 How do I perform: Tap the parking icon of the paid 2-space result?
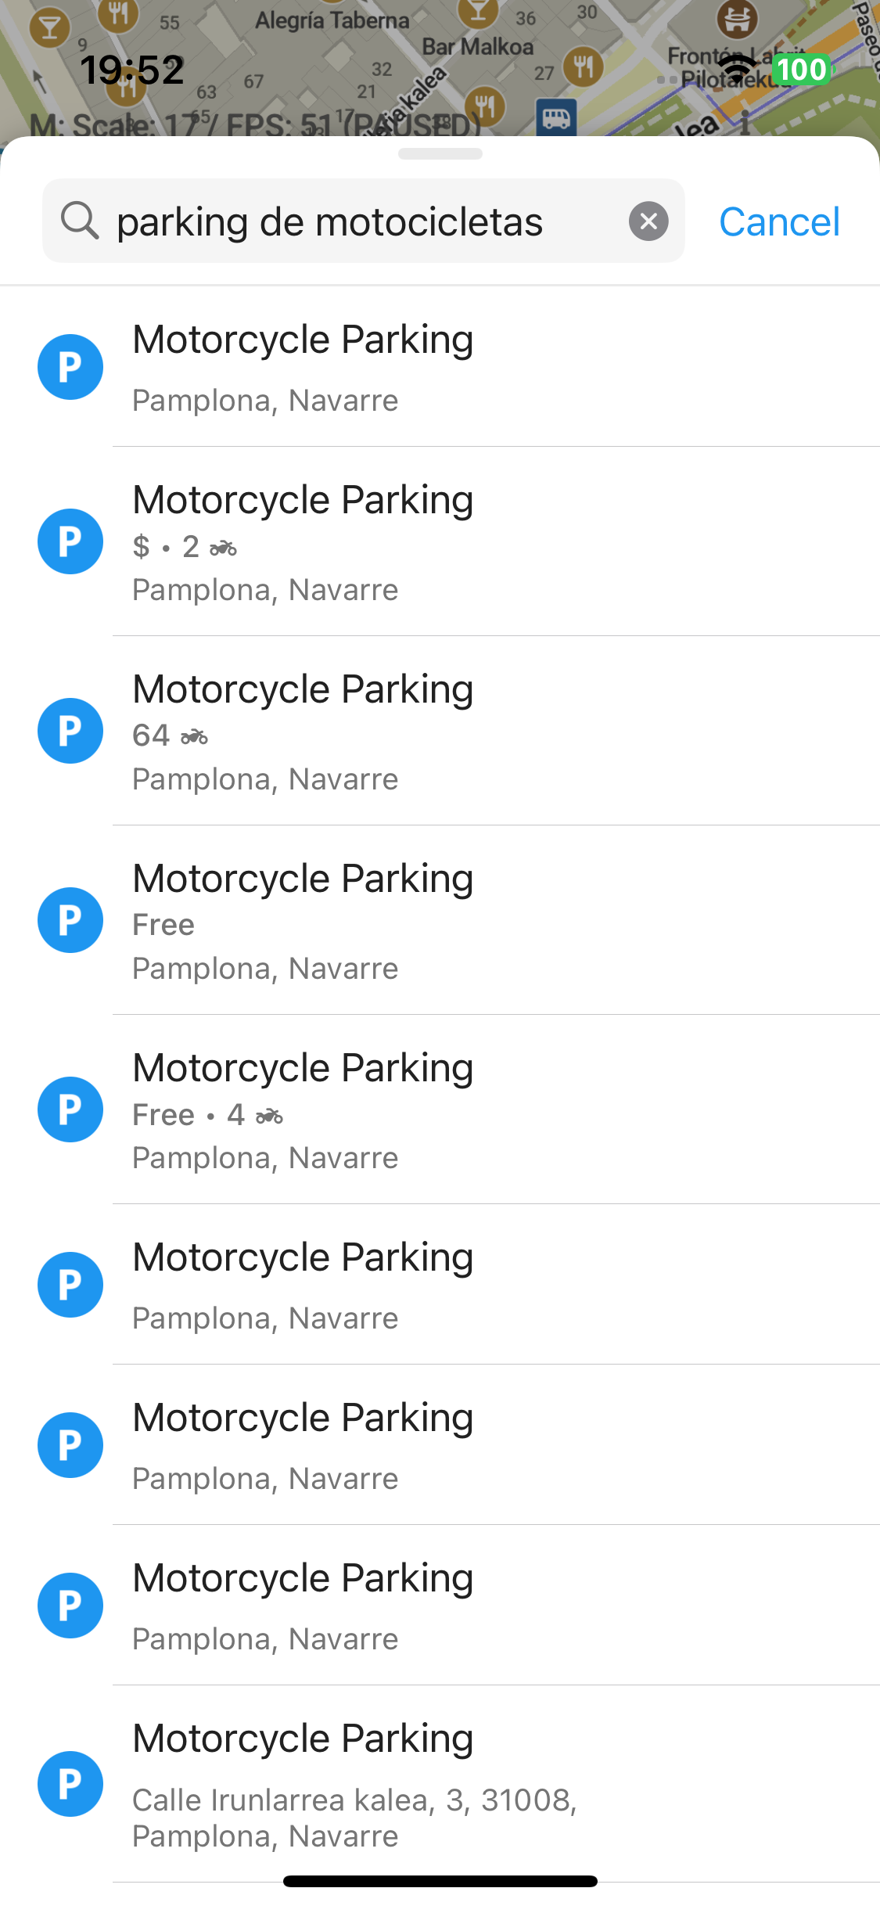click(70, 541)
